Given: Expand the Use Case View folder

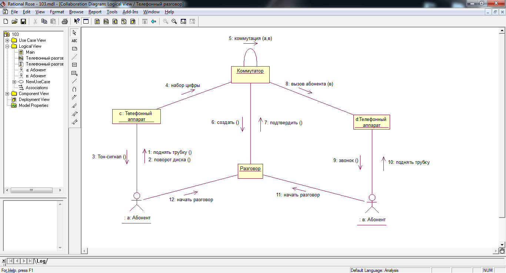Looking at the screenshot, I should pos(7,40).
